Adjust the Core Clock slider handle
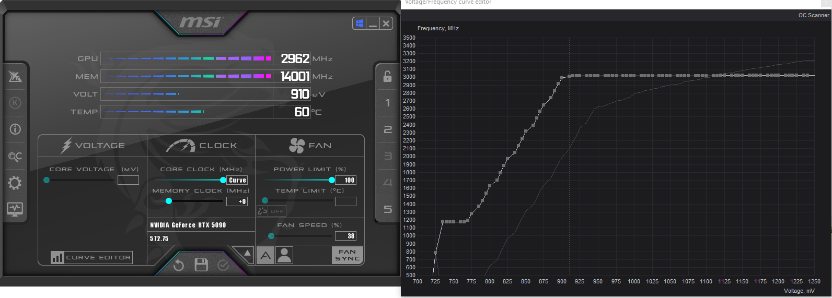The width and height of the screenshot is (832, 298). tap(223, 180)
